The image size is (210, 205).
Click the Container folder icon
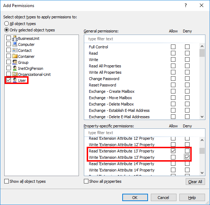click(15, 56)
